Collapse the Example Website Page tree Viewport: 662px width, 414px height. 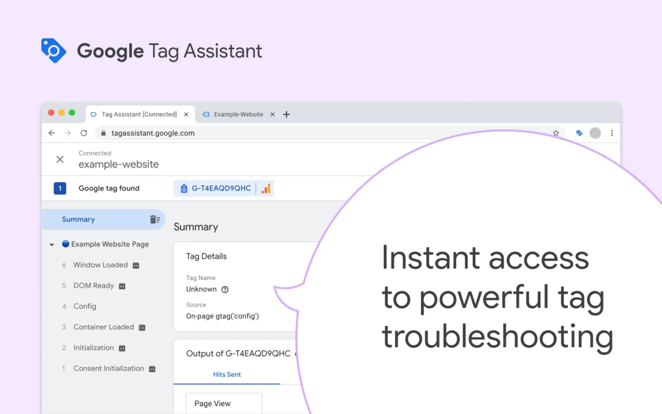click(52, 244)
